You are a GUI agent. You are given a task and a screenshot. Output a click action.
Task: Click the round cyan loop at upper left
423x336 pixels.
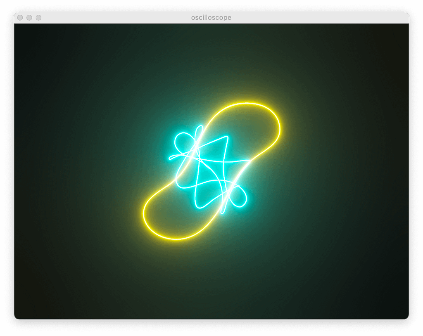tap(183, 142)
